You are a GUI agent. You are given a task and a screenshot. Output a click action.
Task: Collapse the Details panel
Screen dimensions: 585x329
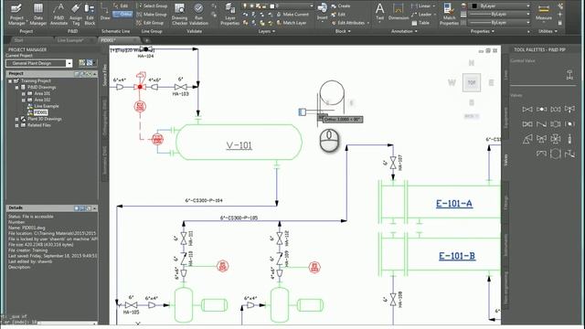(x=95, y=207)
